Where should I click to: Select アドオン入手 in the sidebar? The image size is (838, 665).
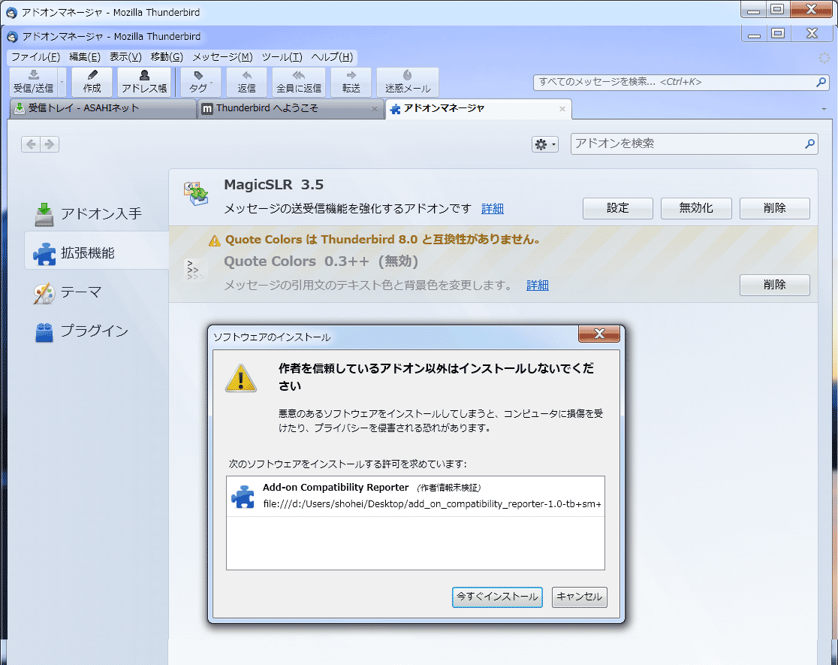97,214
